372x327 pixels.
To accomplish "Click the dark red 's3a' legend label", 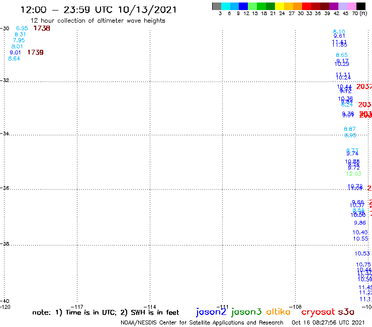I will click(x=346, y=312).
